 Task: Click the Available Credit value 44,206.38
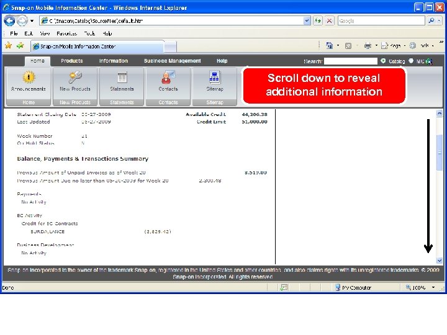255,115
